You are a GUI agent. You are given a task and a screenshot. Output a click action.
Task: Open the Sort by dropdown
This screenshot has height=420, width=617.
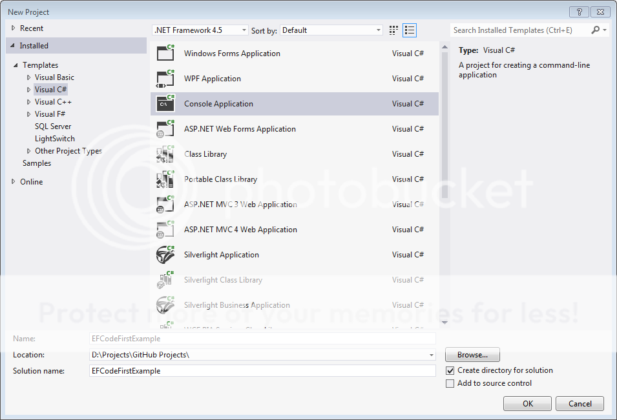pos(379,30)
